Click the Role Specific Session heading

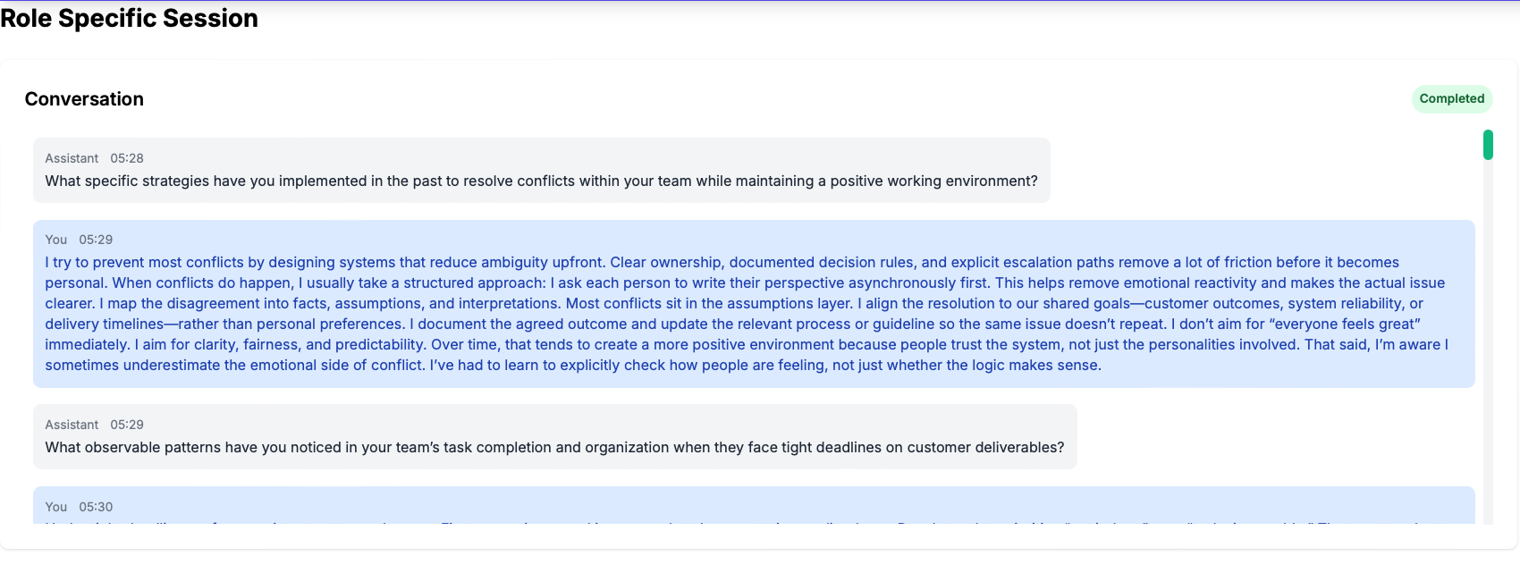(x=129, y=18)
